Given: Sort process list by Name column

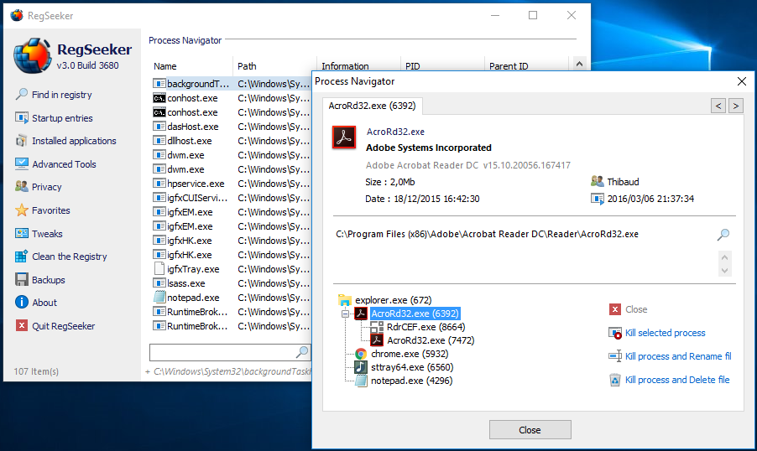Looking at the screenshot, I should point(165,66).
